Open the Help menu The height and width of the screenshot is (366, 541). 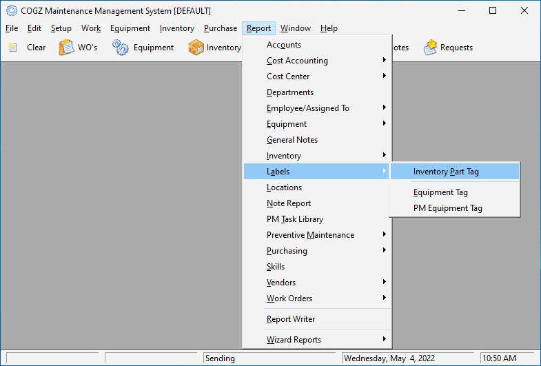click(329, 28)
